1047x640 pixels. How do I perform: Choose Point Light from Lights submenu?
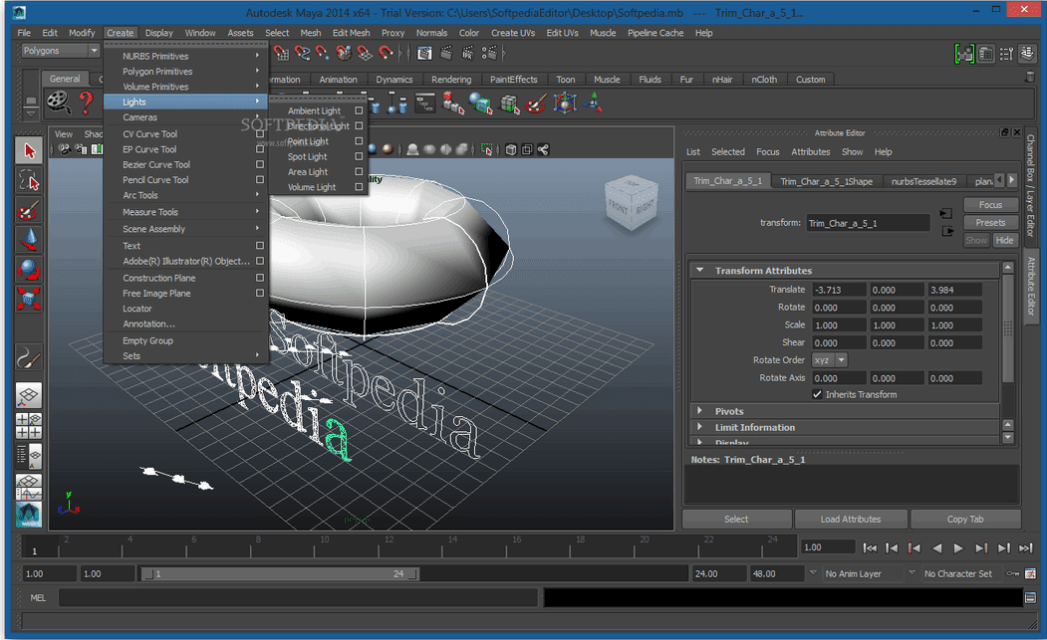tap(308, 141)
